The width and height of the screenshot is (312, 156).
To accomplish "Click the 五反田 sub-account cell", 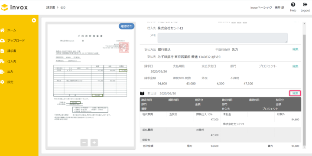I will point(173,114).
